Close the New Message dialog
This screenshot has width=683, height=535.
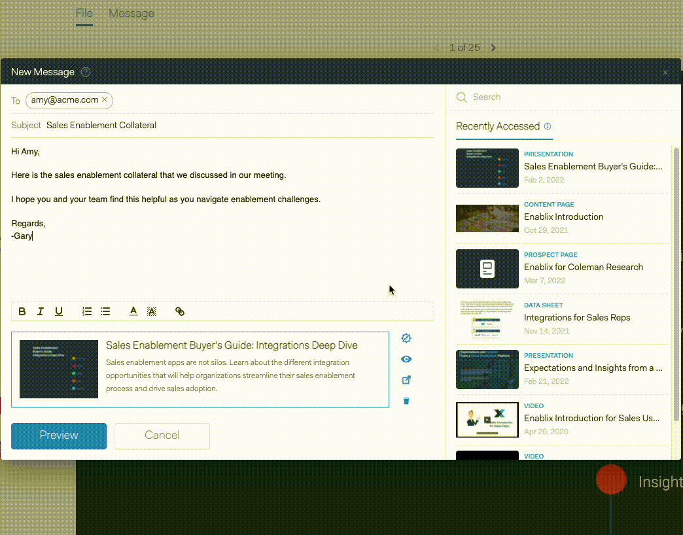(x=665, y=73)
